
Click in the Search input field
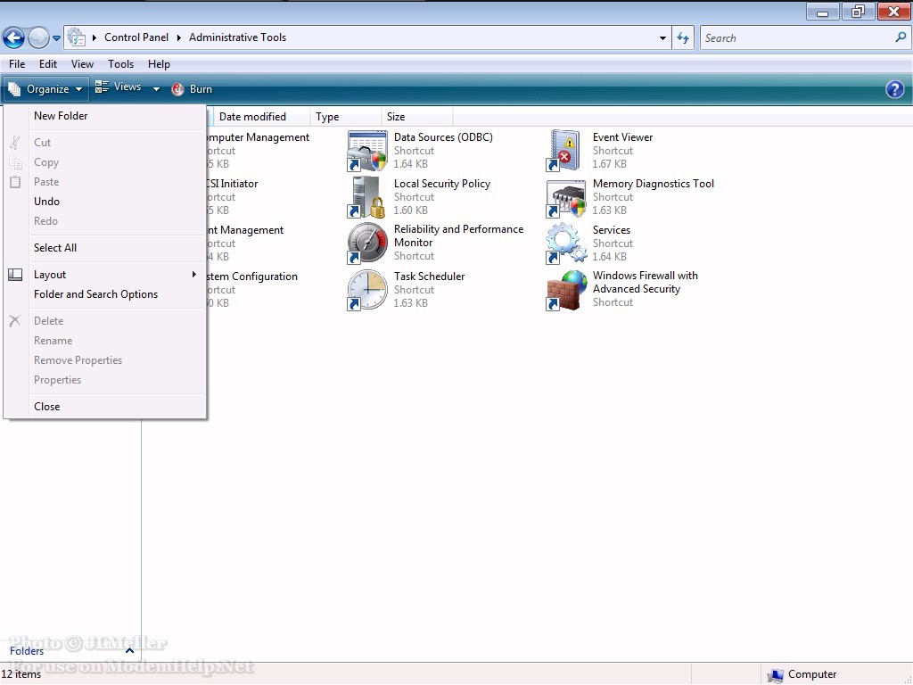pyautogui.click(x=798, y=37)
